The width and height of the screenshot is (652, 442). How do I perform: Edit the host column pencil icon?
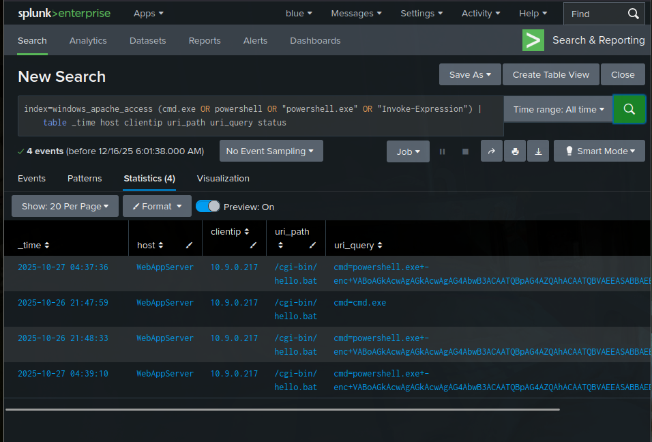[x=189, y=246]
